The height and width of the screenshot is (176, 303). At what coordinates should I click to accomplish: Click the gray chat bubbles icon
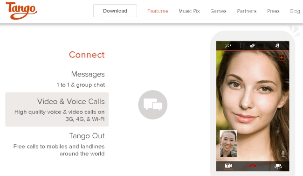152,105
